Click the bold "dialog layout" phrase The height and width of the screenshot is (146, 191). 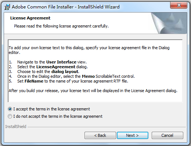tap(65, 72)
